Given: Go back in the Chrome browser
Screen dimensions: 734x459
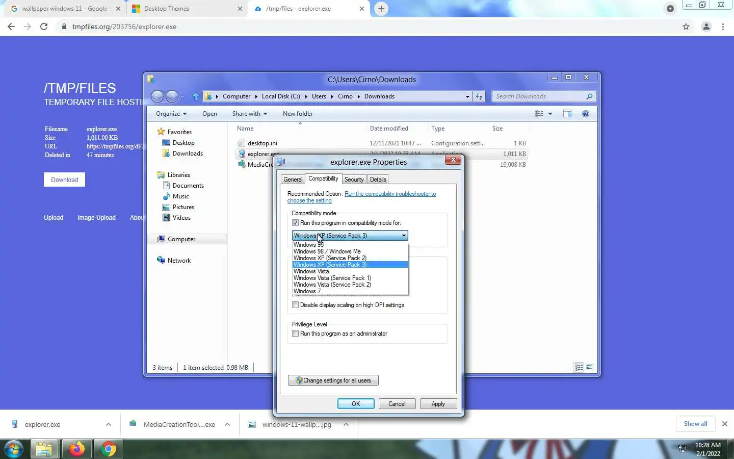Looking at the screenshot, I should click(11, 27).
